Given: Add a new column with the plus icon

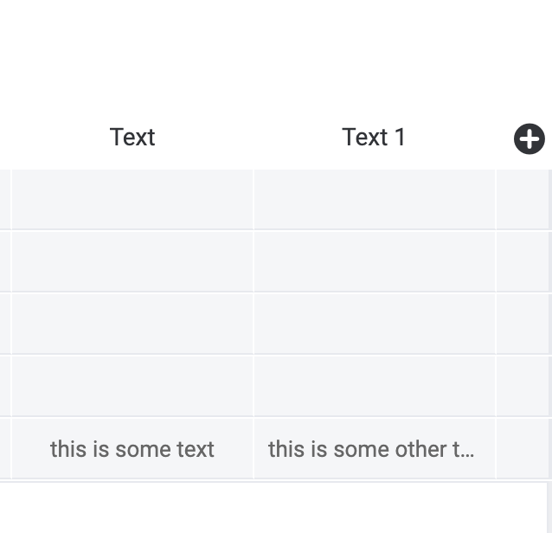Looking at the screenshot, I should click(x=530, y=138).
